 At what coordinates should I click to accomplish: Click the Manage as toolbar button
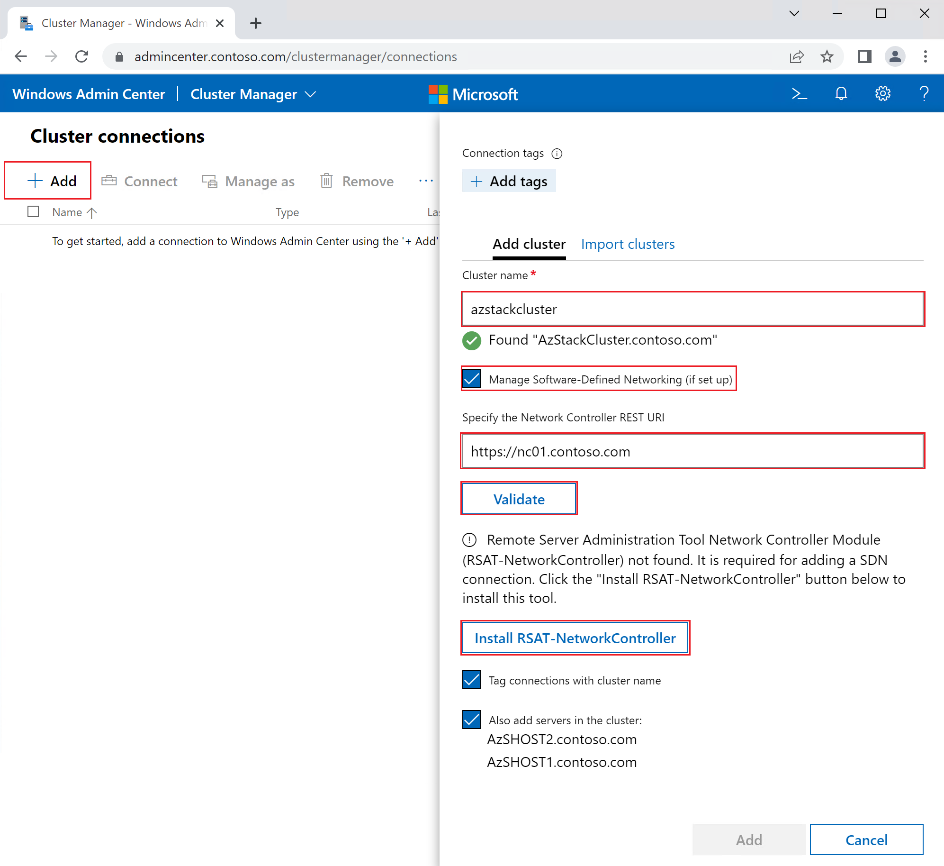248,181
